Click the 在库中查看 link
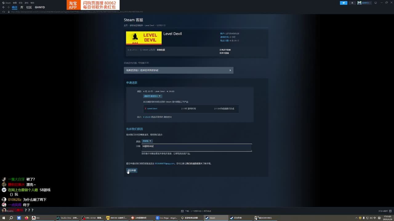Viewport: 394px width, 221px height. (224, 53)
